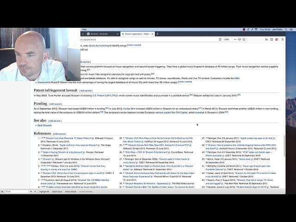Close the Shazam (application) Wikipedia tab
296x222 pixels.
click(x=152, y=34)
